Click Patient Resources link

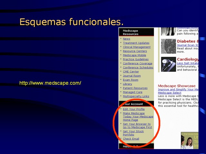[x=135, y=88]
